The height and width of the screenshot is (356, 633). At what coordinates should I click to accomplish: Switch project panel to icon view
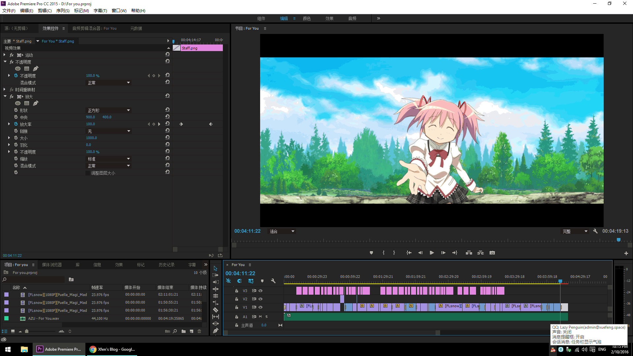click(x=13, y=331)
